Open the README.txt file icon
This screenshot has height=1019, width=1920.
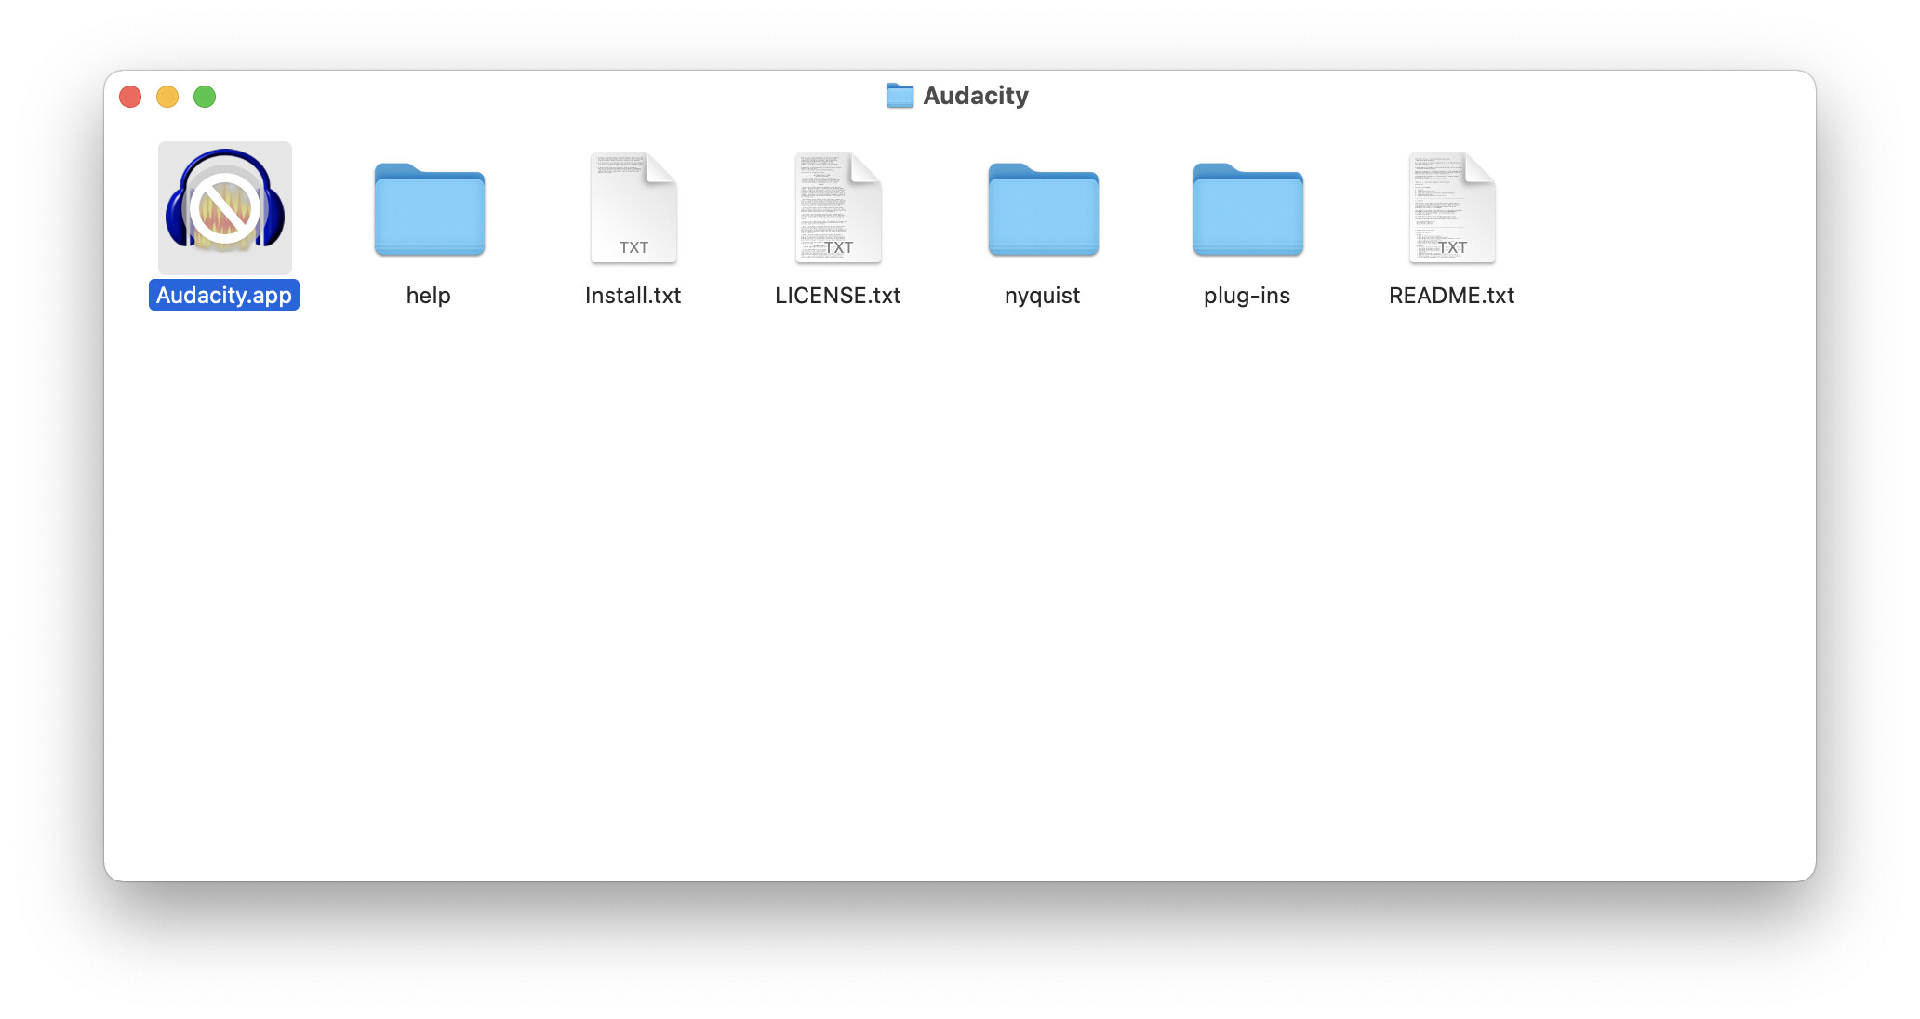pos(1451,208)
